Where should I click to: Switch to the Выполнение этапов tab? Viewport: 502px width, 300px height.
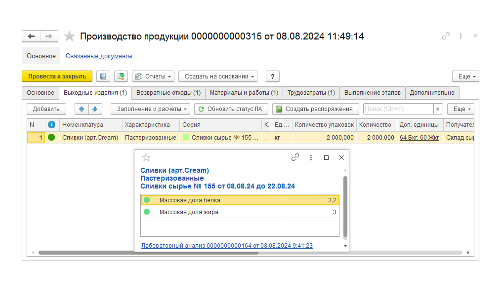(373, 93)
